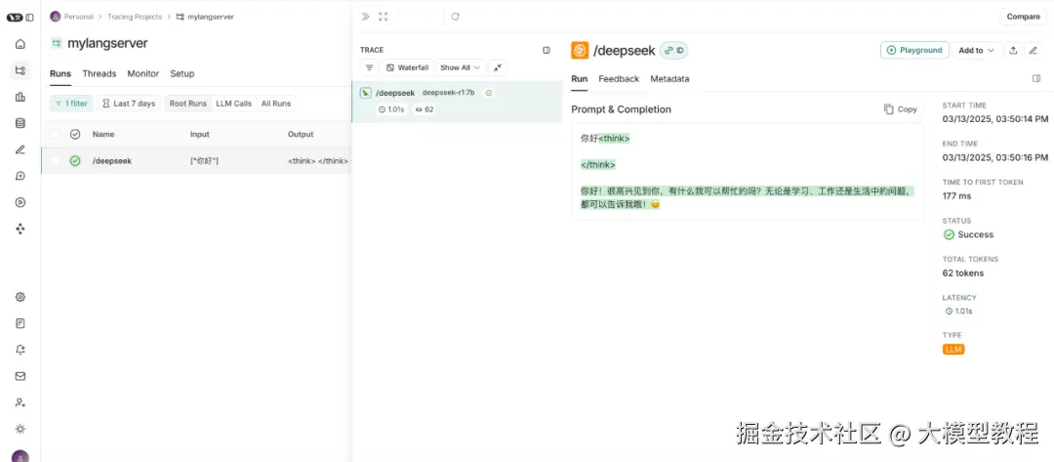Click the invite user icon in sidebar
Viewport: 1054px width, 462px height.
[20, 402]
